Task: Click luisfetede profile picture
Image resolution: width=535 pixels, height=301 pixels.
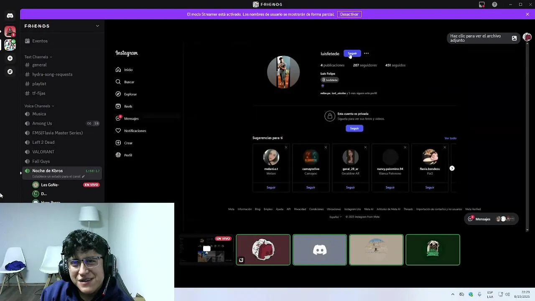Action: pyautogui.click(x=283, y=72)
